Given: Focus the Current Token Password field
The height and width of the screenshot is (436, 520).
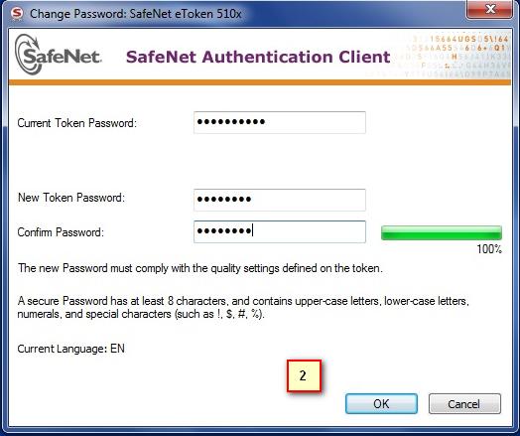Looking at the screenshot, I should pyautogui.click(x=280, y=122).
